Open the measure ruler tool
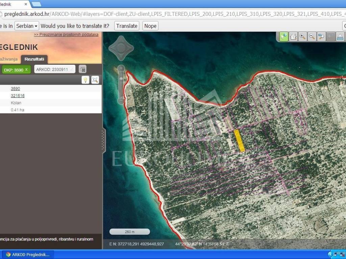 click(340, 36)
